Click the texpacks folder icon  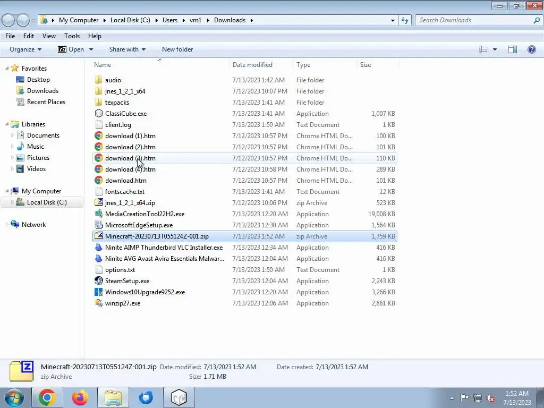coord(98,103)
